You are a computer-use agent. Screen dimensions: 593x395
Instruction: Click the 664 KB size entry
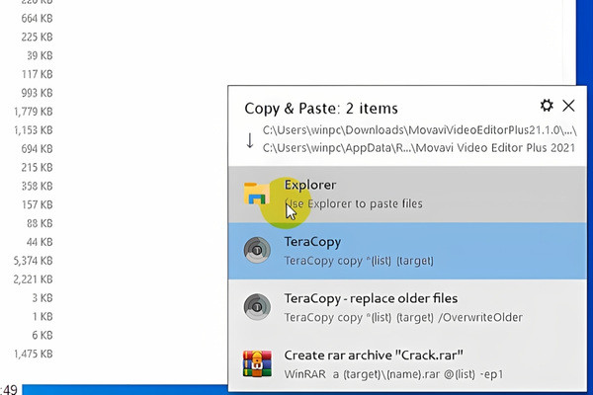point(37,18)
